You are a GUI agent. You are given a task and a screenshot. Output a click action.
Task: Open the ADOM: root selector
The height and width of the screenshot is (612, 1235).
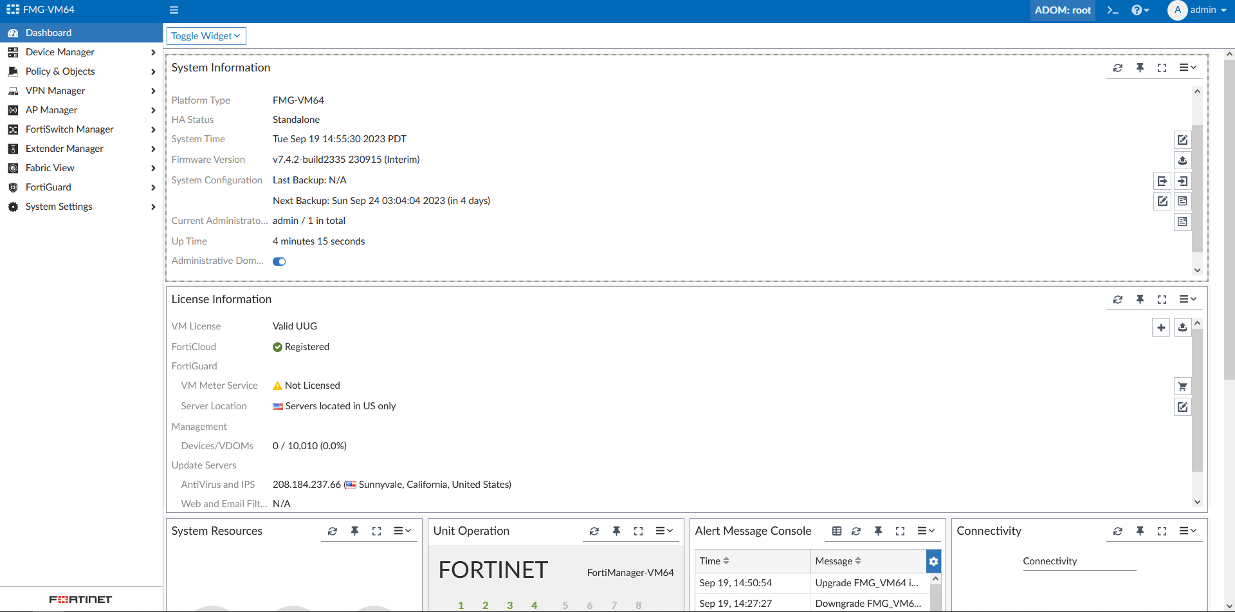coord(1062,10)
